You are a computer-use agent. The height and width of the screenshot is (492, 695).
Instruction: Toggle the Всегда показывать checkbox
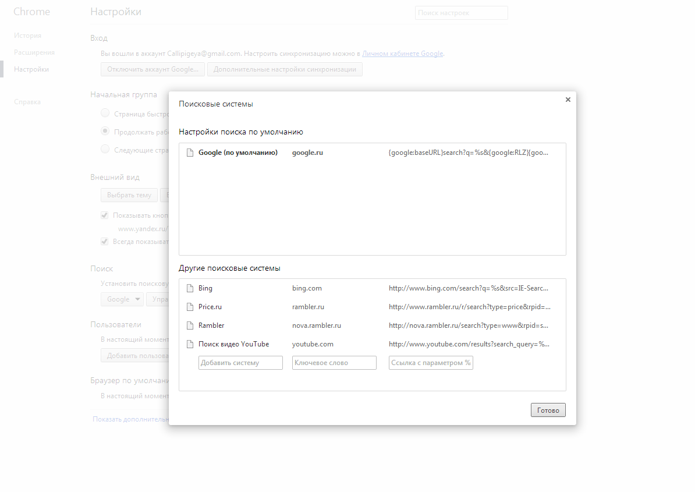105,242
